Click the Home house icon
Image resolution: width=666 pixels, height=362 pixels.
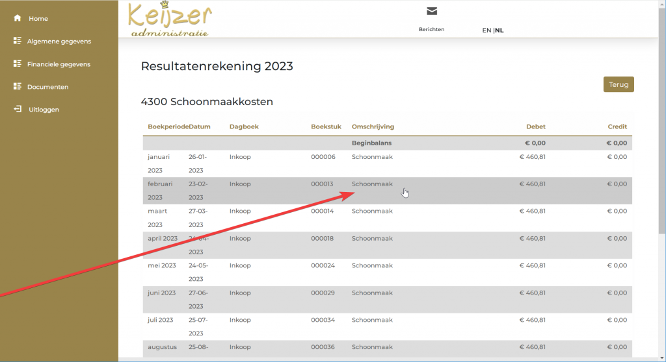[x=17, y=18]
